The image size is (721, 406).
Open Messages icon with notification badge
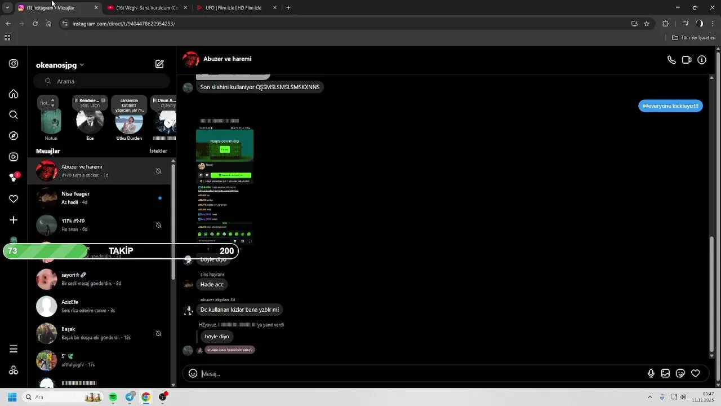[14, 178]
